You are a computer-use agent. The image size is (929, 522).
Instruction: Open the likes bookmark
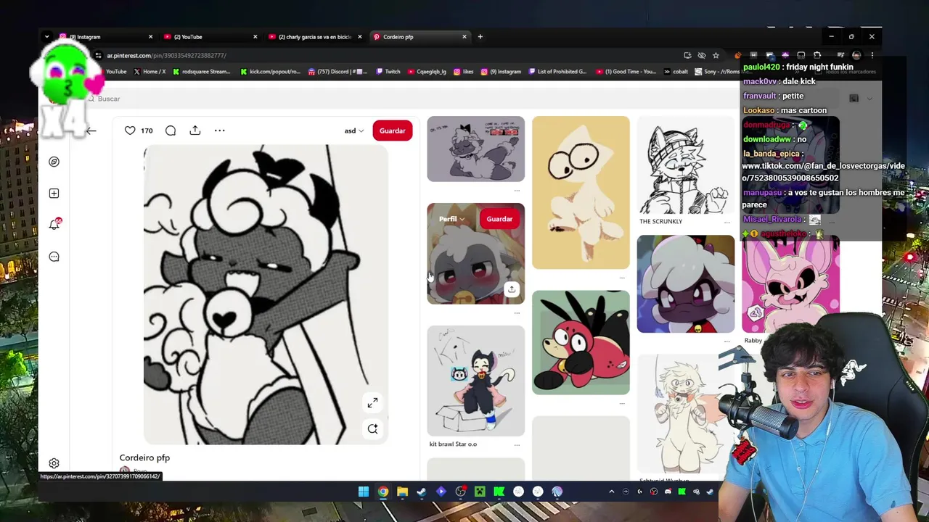pyautogui.click(x=464, y=72)
